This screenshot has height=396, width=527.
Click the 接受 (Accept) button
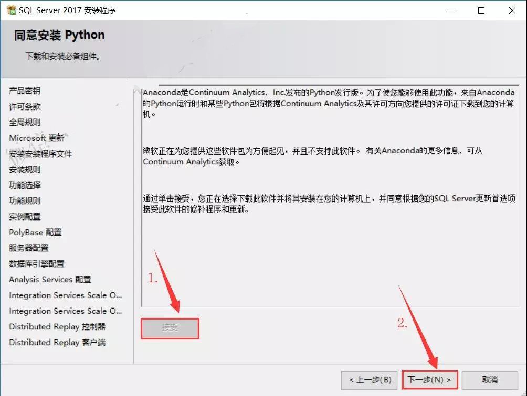pyautogui.click(x=170, y=328)
